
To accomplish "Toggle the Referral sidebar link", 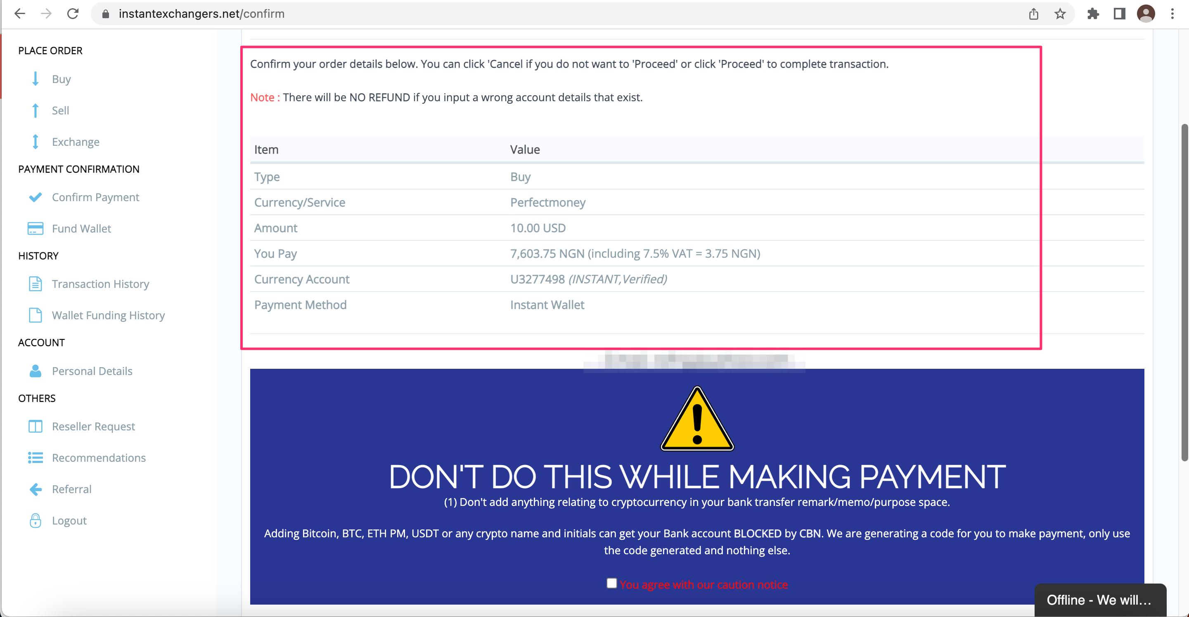I will tap(71, 489).
